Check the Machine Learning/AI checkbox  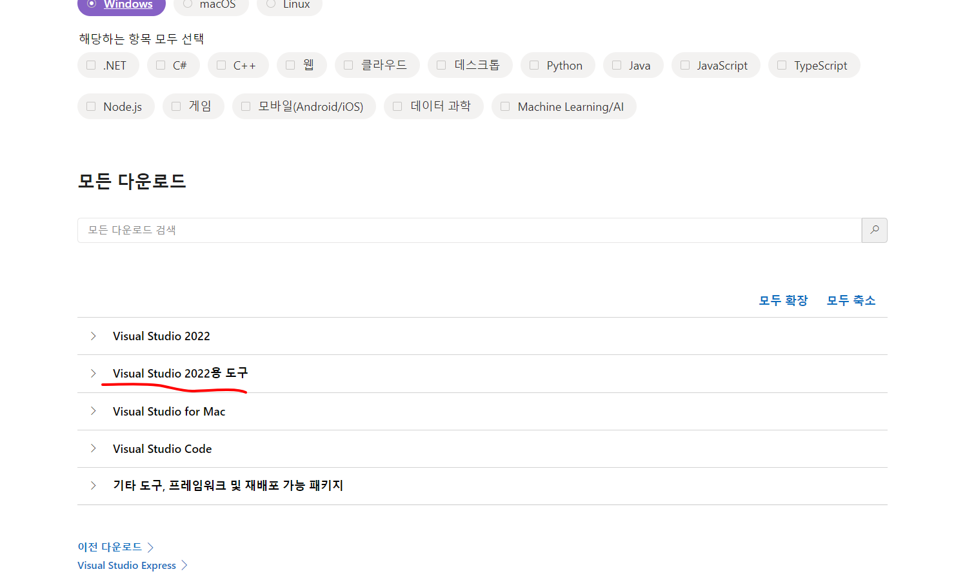click(x=505, y=106)
